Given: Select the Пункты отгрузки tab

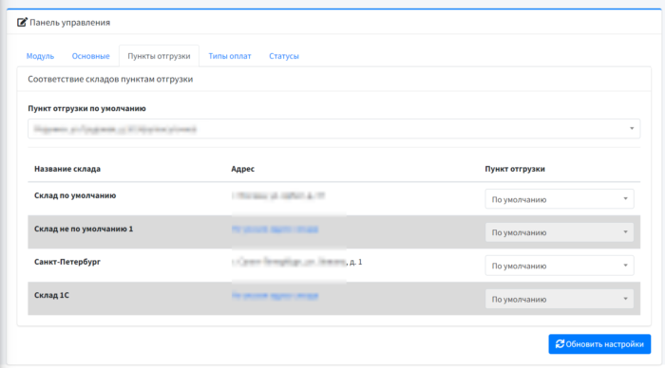Looking at the screenshot, I should click(x=159, y=56).
